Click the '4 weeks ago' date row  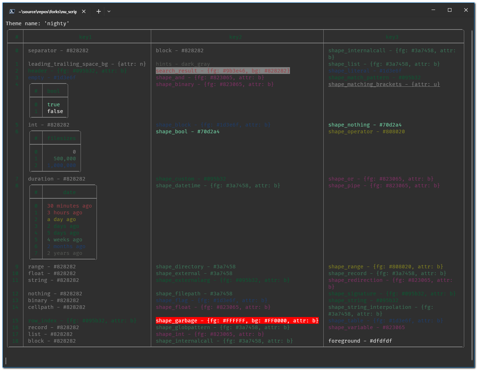[x=65, y=240]
